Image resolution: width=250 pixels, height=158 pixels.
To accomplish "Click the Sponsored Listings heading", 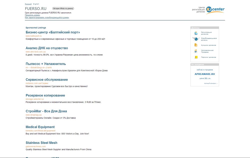I will pos(36,28).
